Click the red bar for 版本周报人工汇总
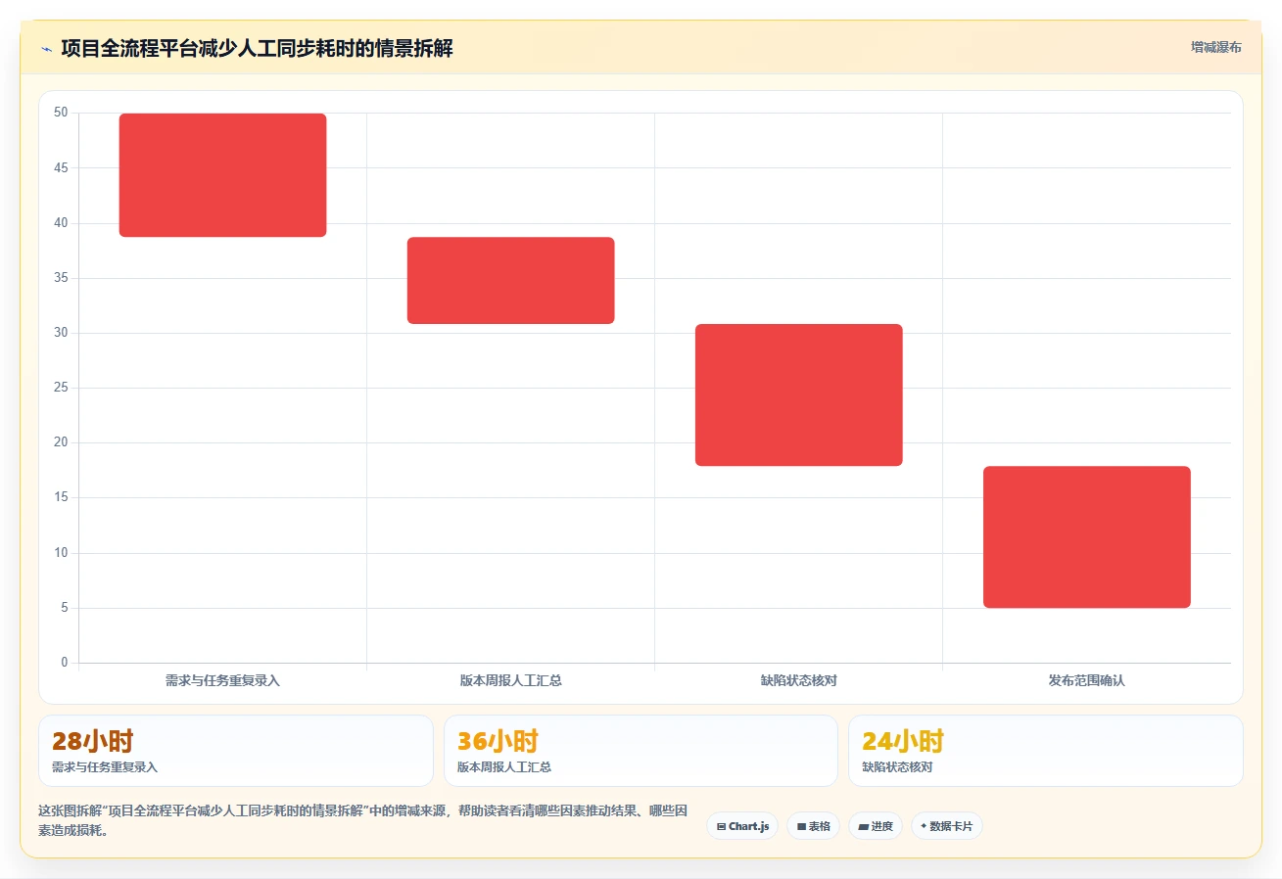The height and width of the screenshot is (879, 1282). click(x=511, y=280)
